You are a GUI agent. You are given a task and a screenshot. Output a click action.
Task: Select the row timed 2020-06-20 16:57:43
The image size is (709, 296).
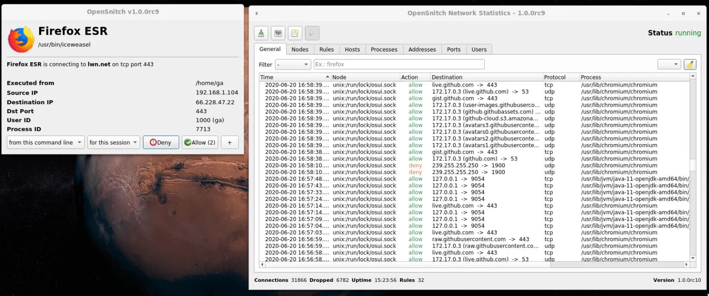pyautogui.click(x=474, y=186)
